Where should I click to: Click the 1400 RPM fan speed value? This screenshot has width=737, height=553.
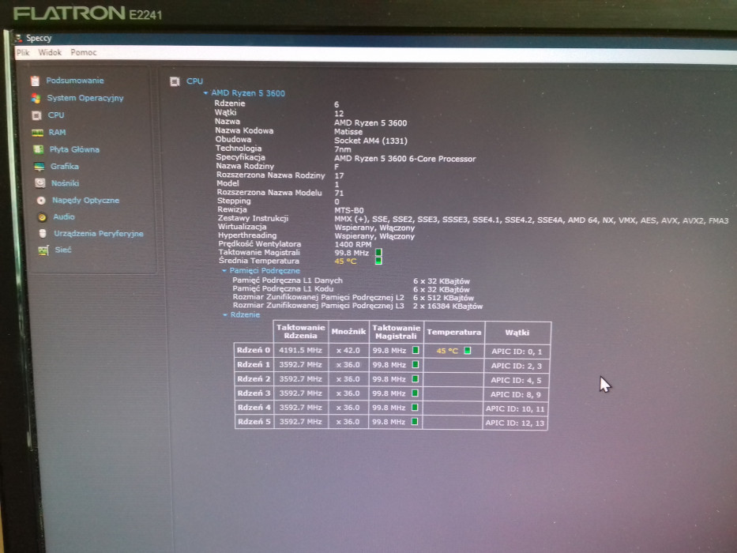tap(353, 245)
